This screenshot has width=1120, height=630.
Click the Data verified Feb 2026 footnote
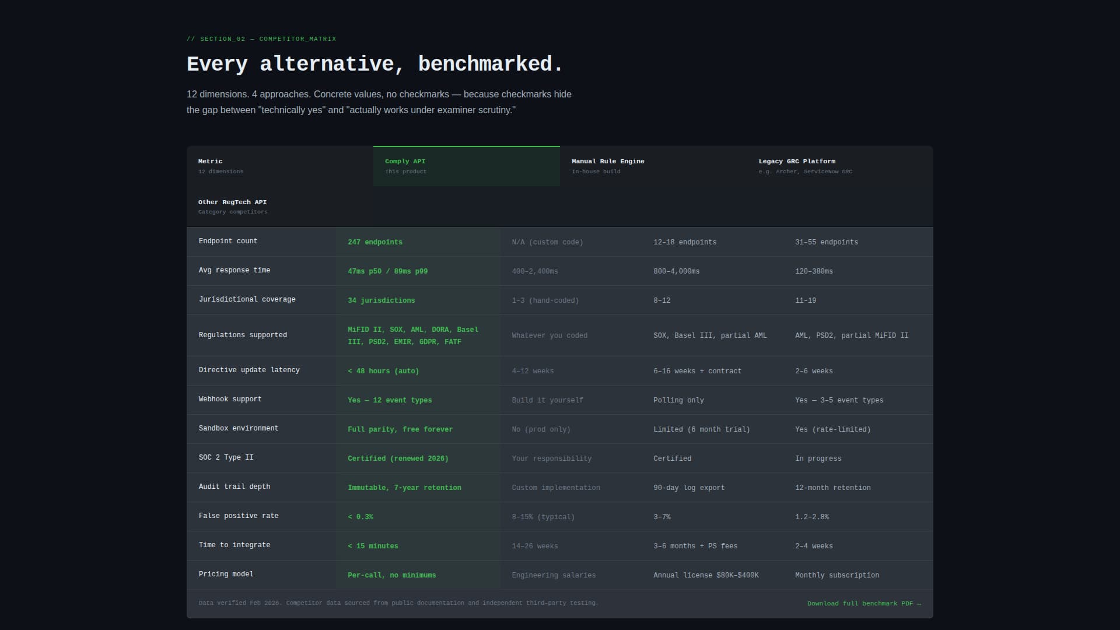(x=398, y=603)
